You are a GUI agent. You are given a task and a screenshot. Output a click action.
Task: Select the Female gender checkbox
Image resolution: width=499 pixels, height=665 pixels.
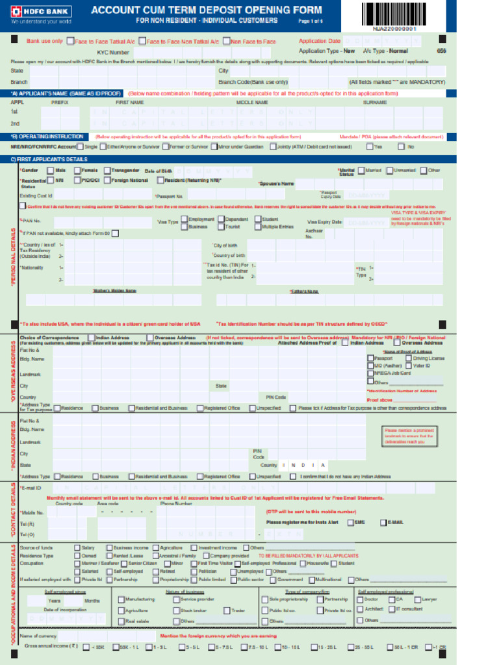(x=77, y=171)
